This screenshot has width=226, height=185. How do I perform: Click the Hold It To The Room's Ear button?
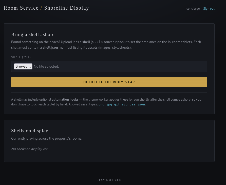click(109, 82)
